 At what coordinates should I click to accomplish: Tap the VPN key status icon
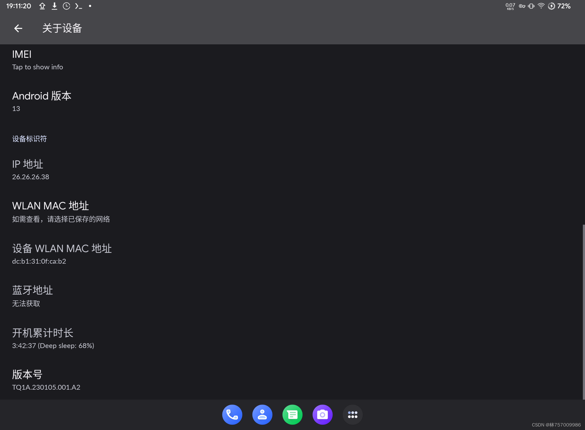pos(522,6)
